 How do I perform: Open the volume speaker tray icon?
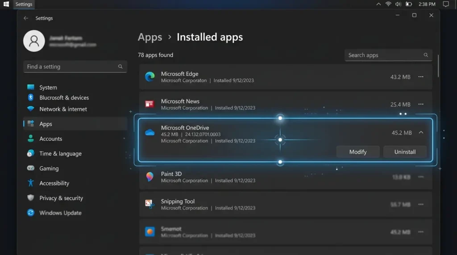click(x=398, y=4)
